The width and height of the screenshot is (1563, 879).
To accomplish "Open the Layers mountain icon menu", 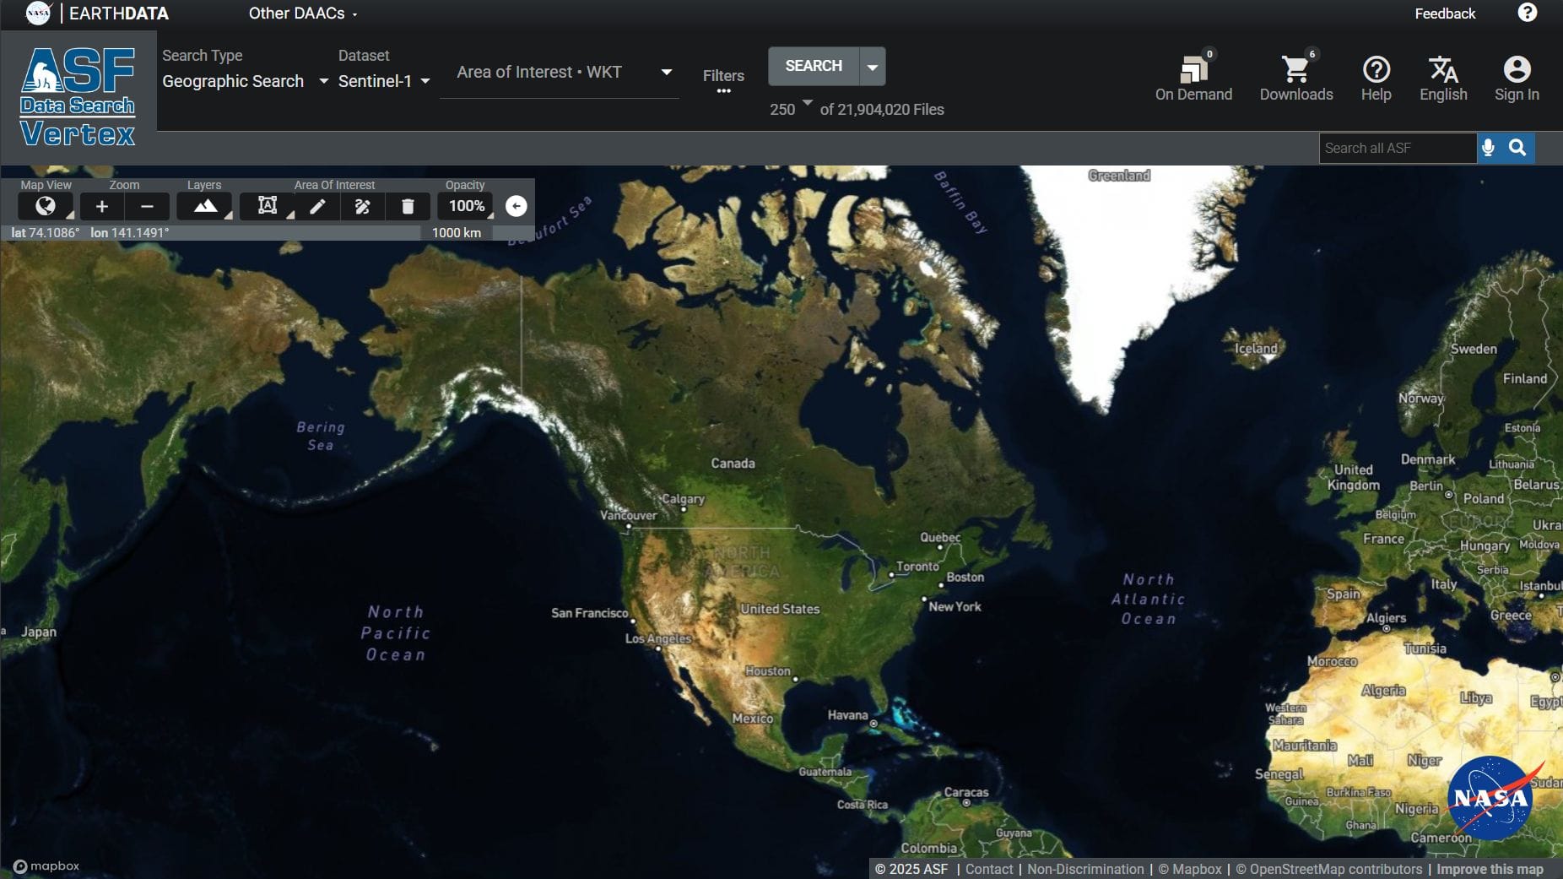I will click(x=205, y=206).
